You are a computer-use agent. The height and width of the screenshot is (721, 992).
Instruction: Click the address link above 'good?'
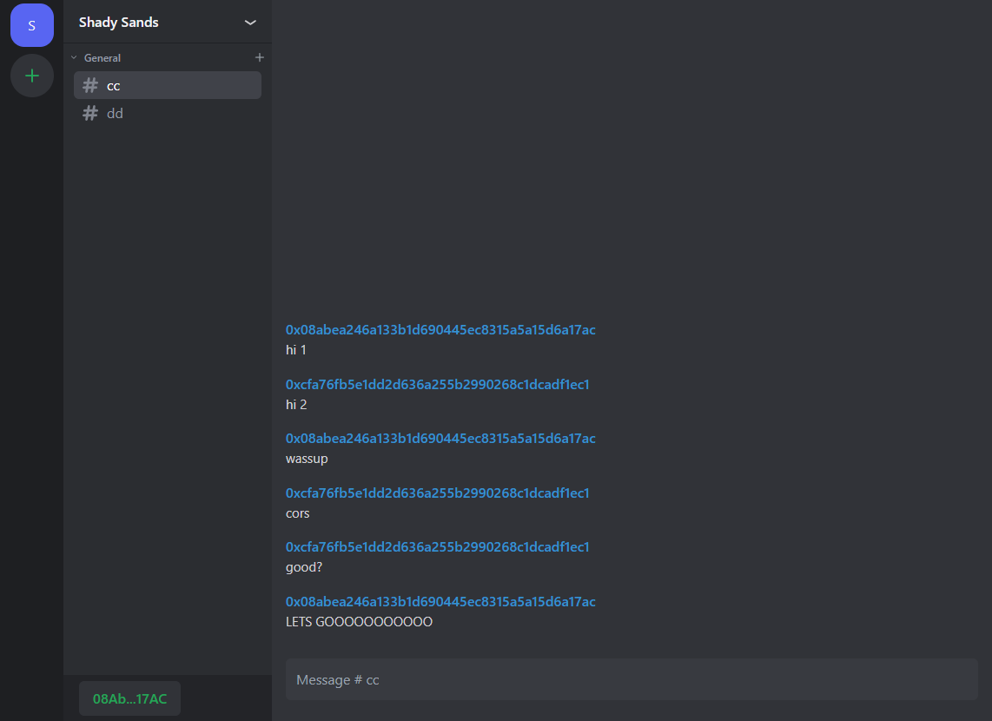click(x=437, y=546)
